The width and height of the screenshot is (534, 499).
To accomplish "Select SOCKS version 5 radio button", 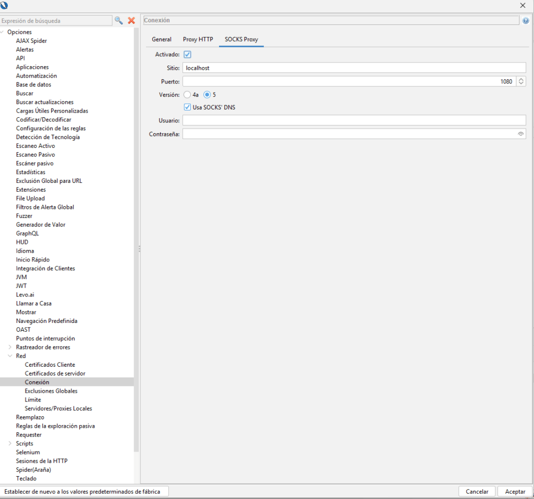I will [207, 95].
